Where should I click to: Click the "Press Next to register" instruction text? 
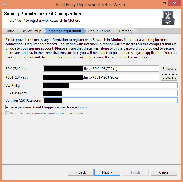(x=43, y=21)
